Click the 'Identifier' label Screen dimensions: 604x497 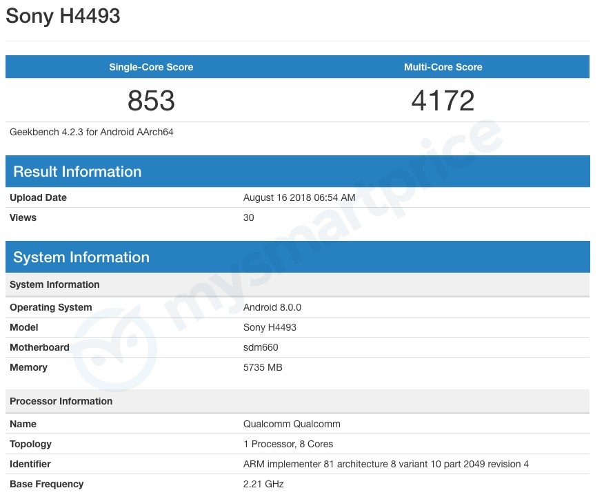pos(30,465)
